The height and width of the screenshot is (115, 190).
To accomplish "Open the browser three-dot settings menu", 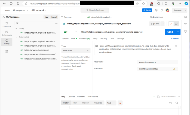I will click(180, 4).
